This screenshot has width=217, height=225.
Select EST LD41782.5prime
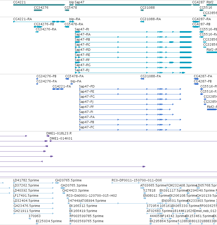[26, 180]
